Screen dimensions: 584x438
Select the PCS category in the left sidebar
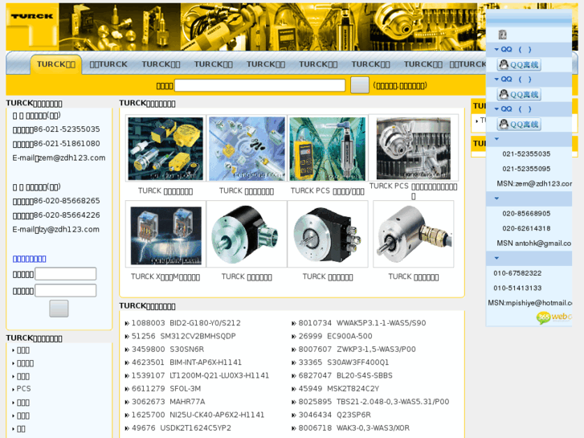23,388
